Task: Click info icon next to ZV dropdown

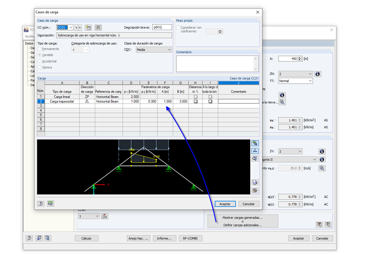Action: (x=322, y=151)
